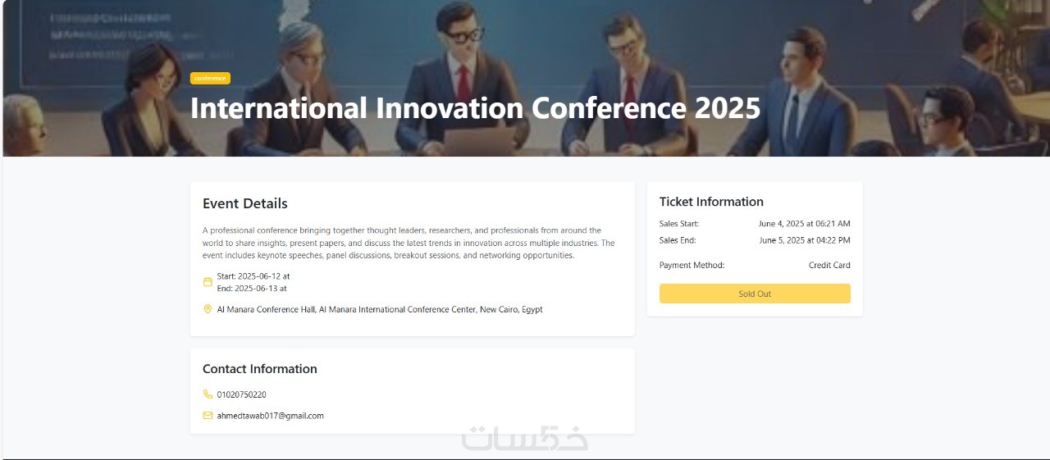The image size is (1050, 460).
Task: Click the Payment Method label
Action: (692, 266)
